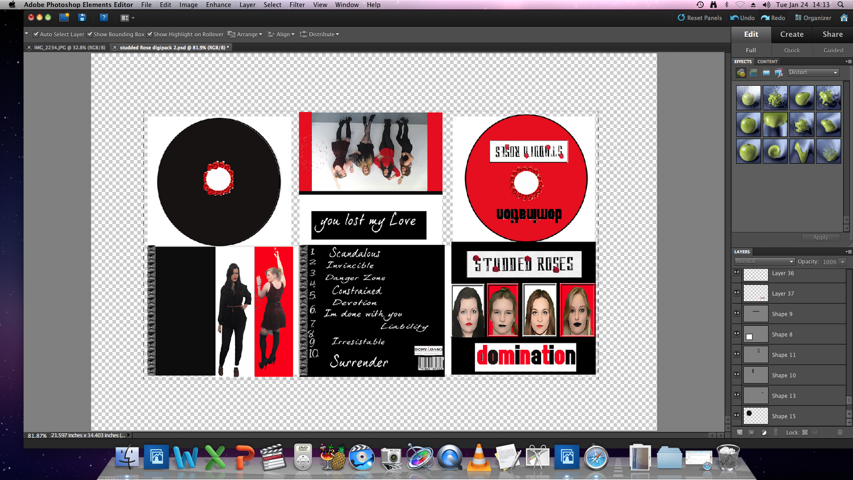This screenshot has width=853, height=480.
Task: Toggle Show Highlight on Rollover checkbox
Action: (150, 35)
